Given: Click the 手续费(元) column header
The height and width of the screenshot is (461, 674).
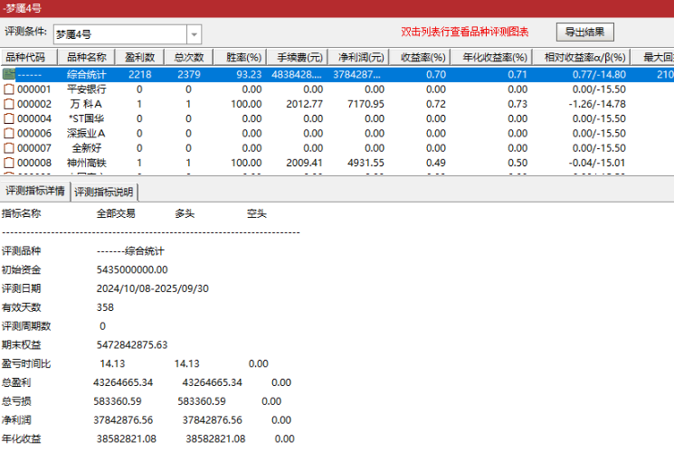Looking at the screenshot, I should click(x=297, y=57).
